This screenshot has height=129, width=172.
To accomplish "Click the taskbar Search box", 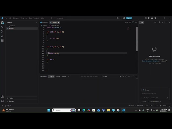I will pos(64,110).
